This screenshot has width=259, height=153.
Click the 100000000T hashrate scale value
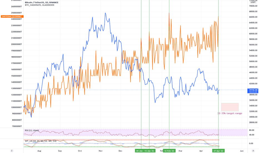pos(16,107)
